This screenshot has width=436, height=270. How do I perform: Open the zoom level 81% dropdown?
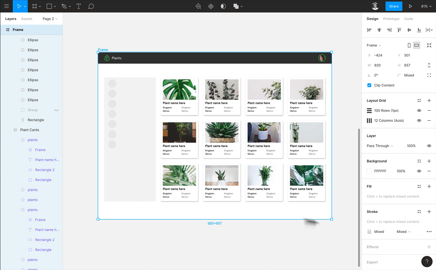(426, 6)
